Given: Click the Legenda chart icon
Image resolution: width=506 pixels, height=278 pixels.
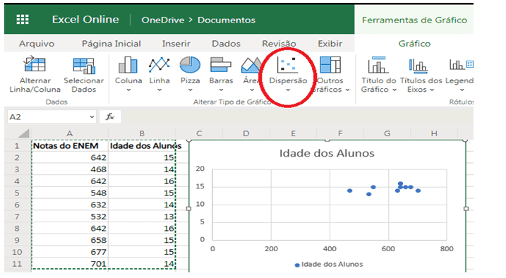Looking at the screenshot, I should 462,65.
